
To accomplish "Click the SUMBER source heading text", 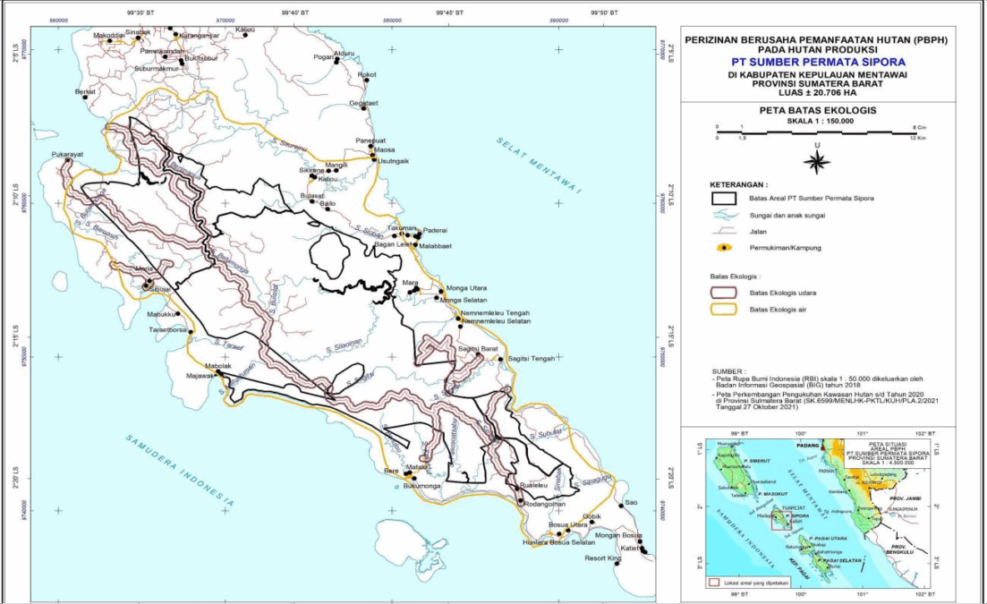I will 727,370.
